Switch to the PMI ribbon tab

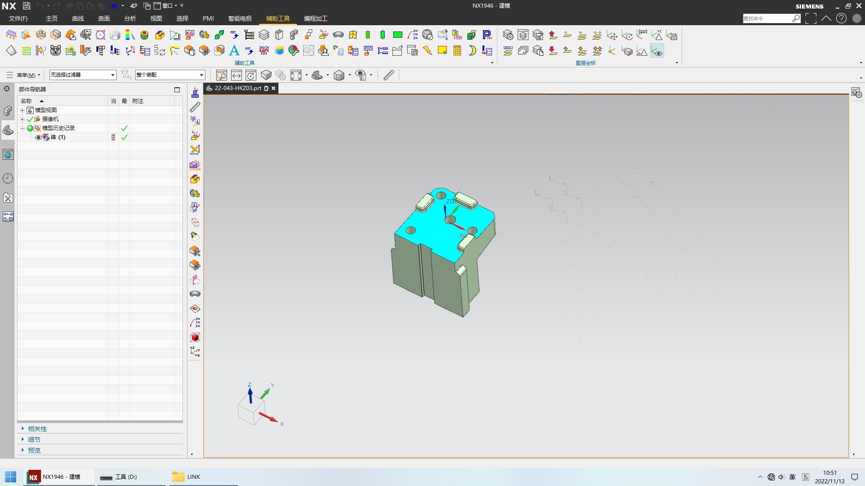click(208, 18)
